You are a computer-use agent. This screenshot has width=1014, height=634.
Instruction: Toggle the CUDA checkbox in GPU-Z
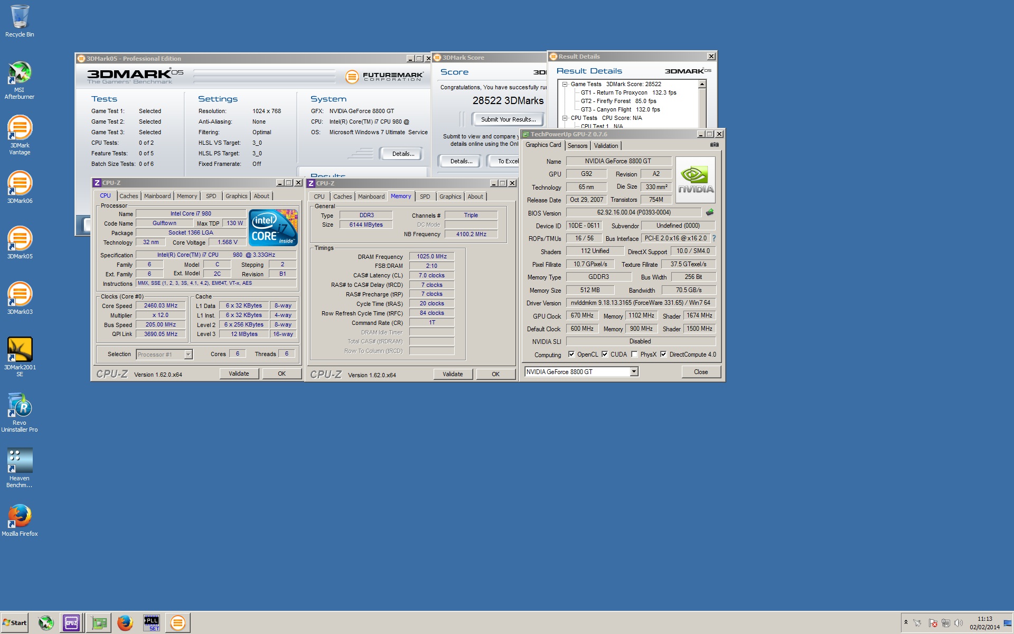pyautogui.click(x=605, y=355)
